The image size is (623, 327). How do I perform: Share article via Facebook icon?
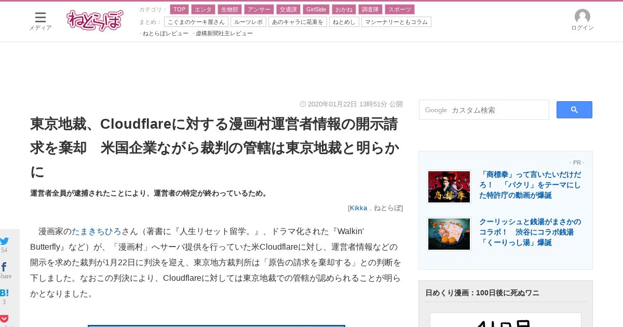[4, 267]
